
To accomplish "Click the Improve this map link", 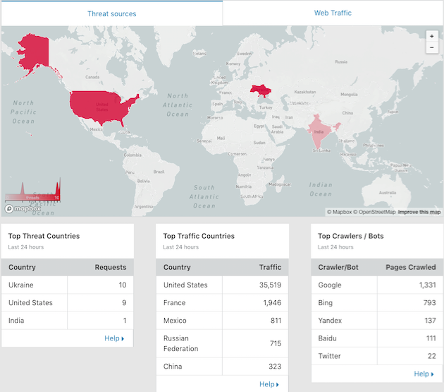I will pos(419,212).
